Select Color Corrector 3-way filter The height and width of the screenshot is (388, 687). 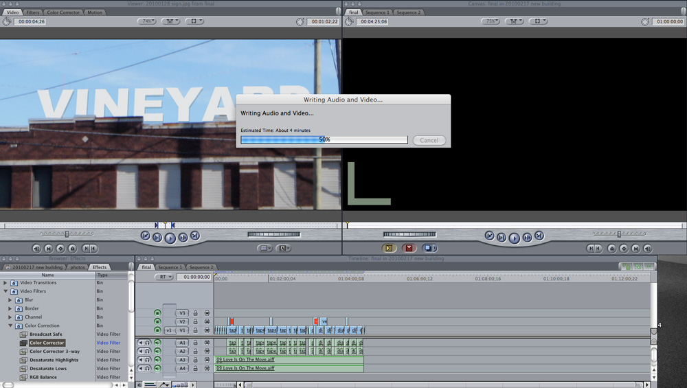coord(55,351)
